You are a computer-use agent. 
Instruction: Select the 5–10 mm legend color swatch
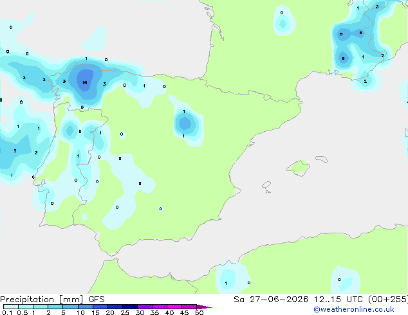pyautogui.click(x=70, y=307)
